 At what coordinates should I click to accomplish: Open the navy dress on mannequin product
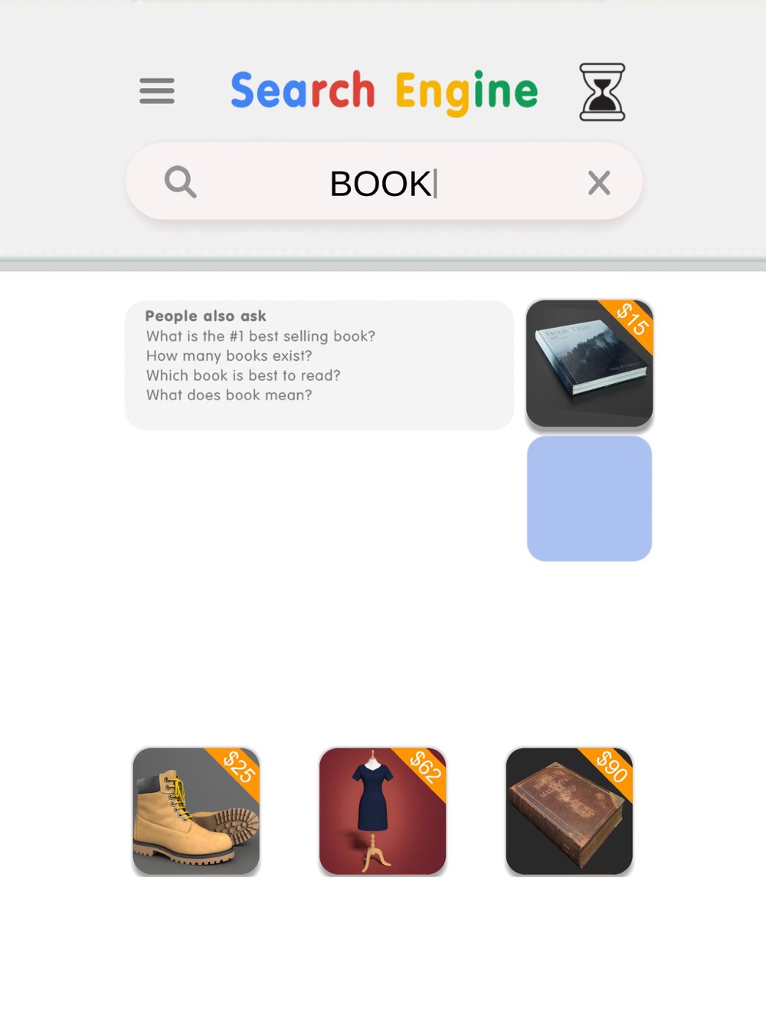coord(383,811)
